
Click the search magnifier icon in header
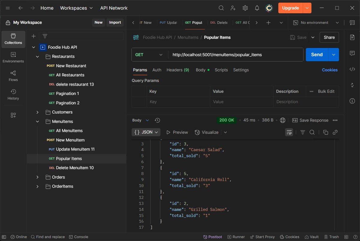point(221,8)
